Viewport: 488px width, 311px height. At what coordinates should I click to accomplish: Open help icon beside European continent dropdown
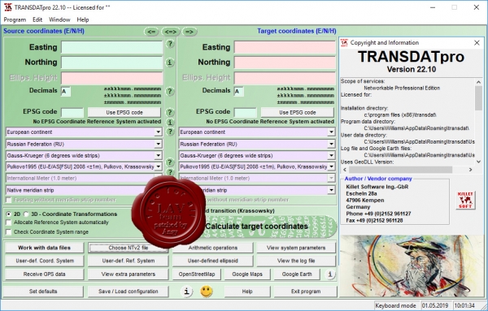pyautogui.click(x=170, y=132)
